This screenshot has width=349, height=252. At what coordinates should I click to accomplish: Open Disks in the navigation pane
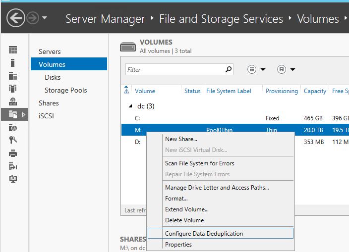point(53,77)
